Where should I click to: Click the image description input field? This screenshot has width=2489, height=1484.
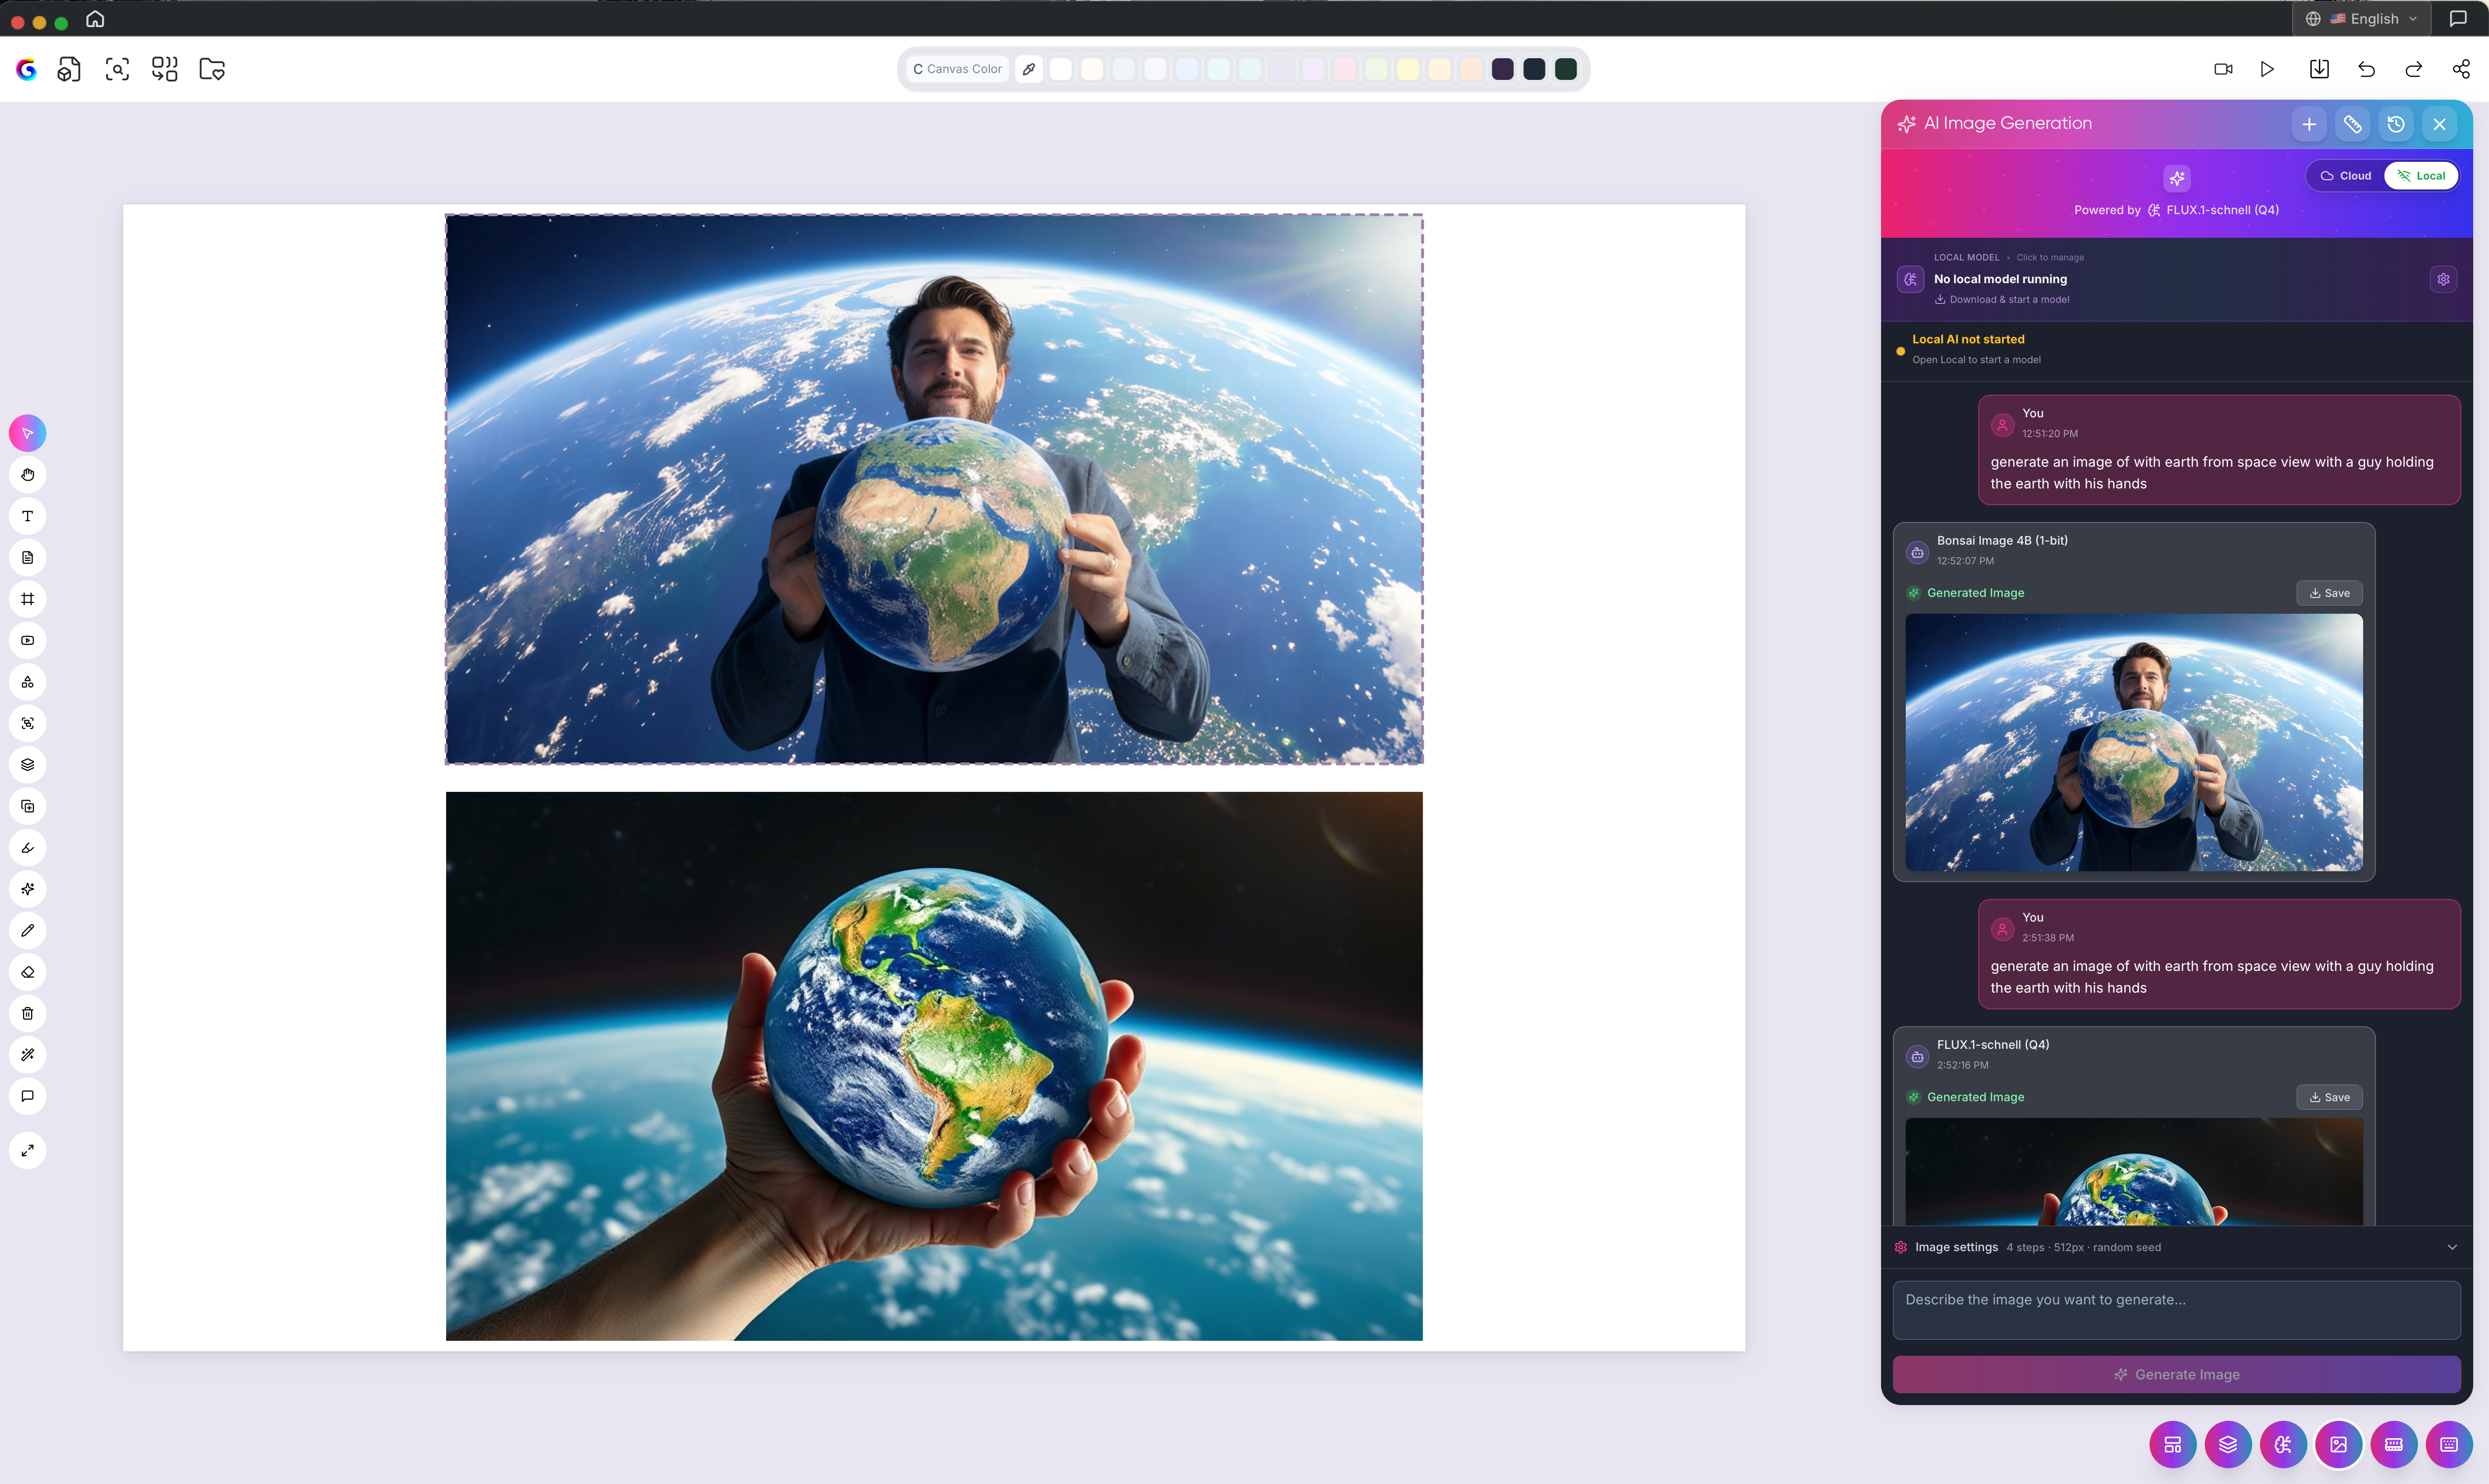(2177, 1310)
